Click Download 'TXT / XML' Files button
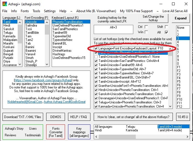The height and width of the screenshot is (141, 193). (x=23, y=117)
